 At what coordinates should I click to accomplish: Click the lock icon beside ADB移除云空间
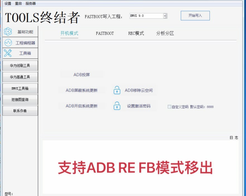click(116, 90)
